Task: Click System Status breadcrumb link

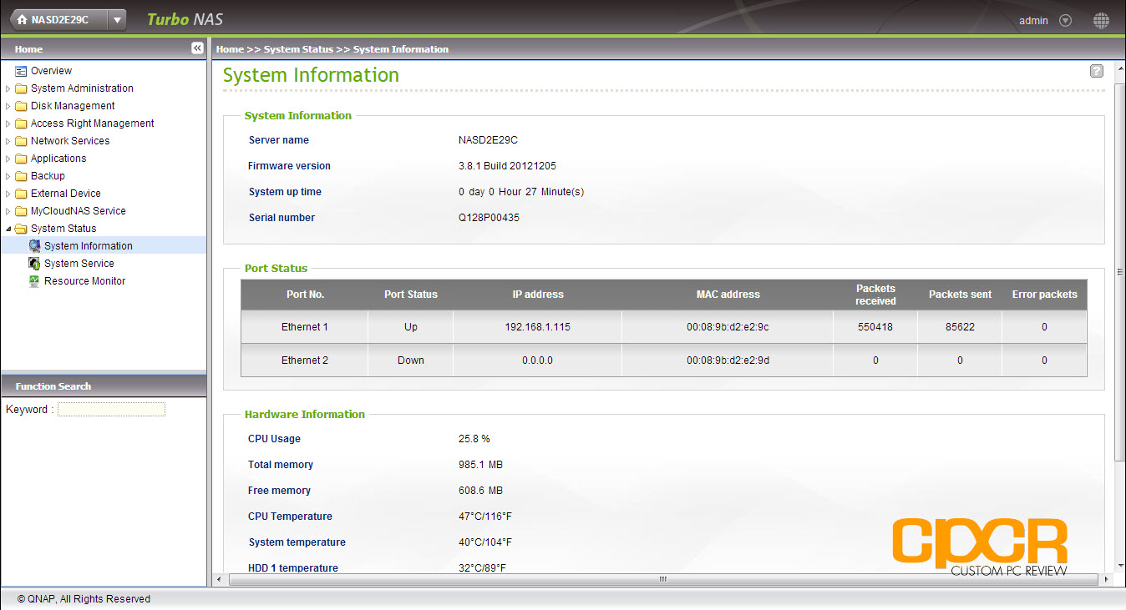Action: click(298, 49)
